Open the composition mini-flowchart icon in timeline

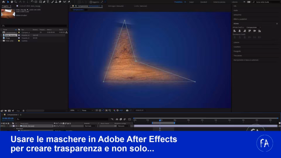click(112, 119)
